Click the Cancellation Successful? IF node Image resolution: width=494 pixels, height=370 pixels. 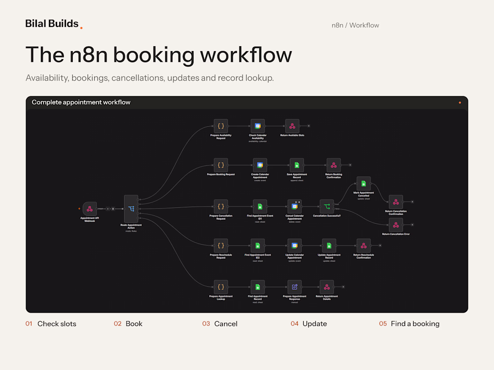click(326, 206)
